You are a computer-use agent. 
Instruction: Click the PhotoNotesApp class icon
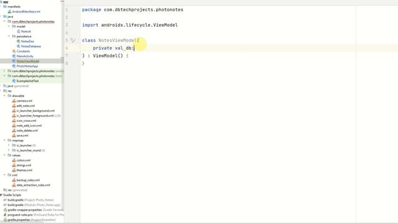click(14, 66)
